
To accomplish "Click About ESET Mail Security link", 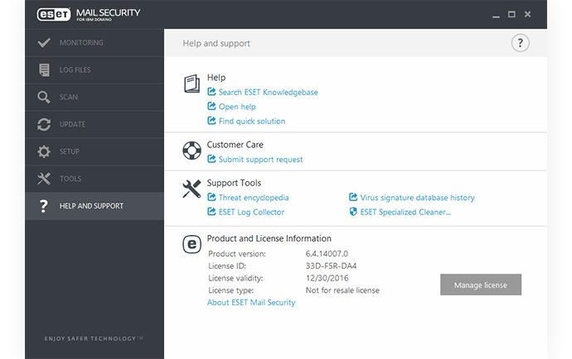I will point(251,303).
